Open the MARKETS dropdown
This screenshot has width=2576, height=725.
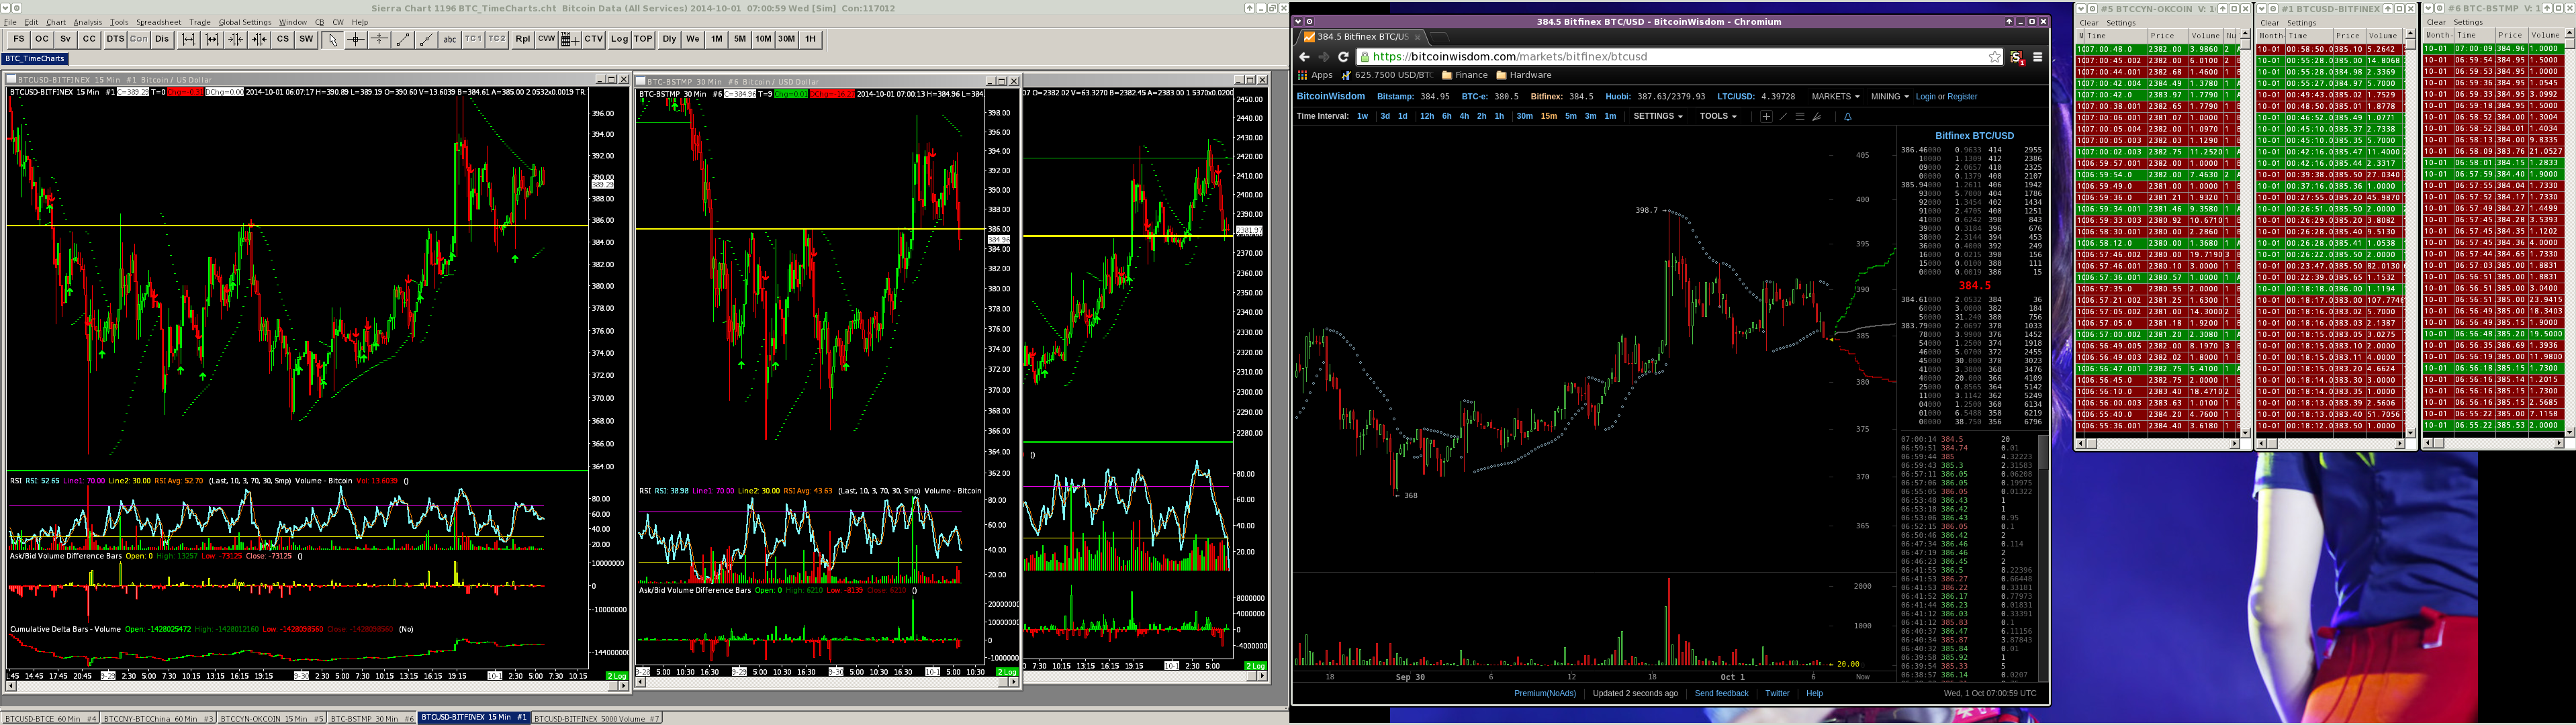click(1835, 97)
